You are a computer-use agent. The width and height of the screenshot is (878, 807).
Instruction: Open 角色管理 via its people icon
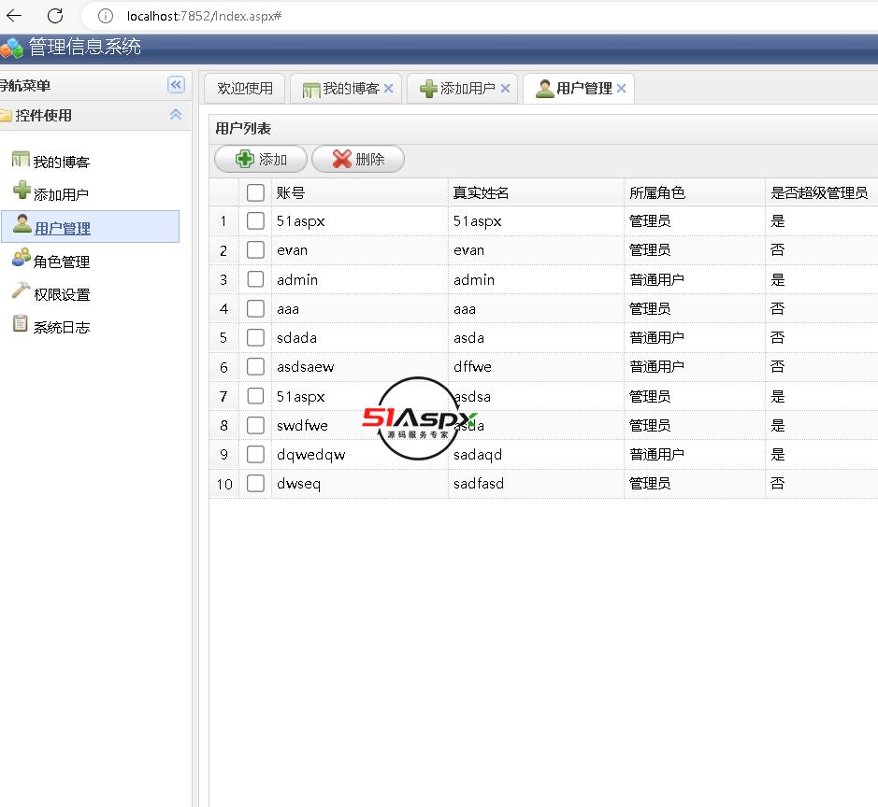[21, 259]
